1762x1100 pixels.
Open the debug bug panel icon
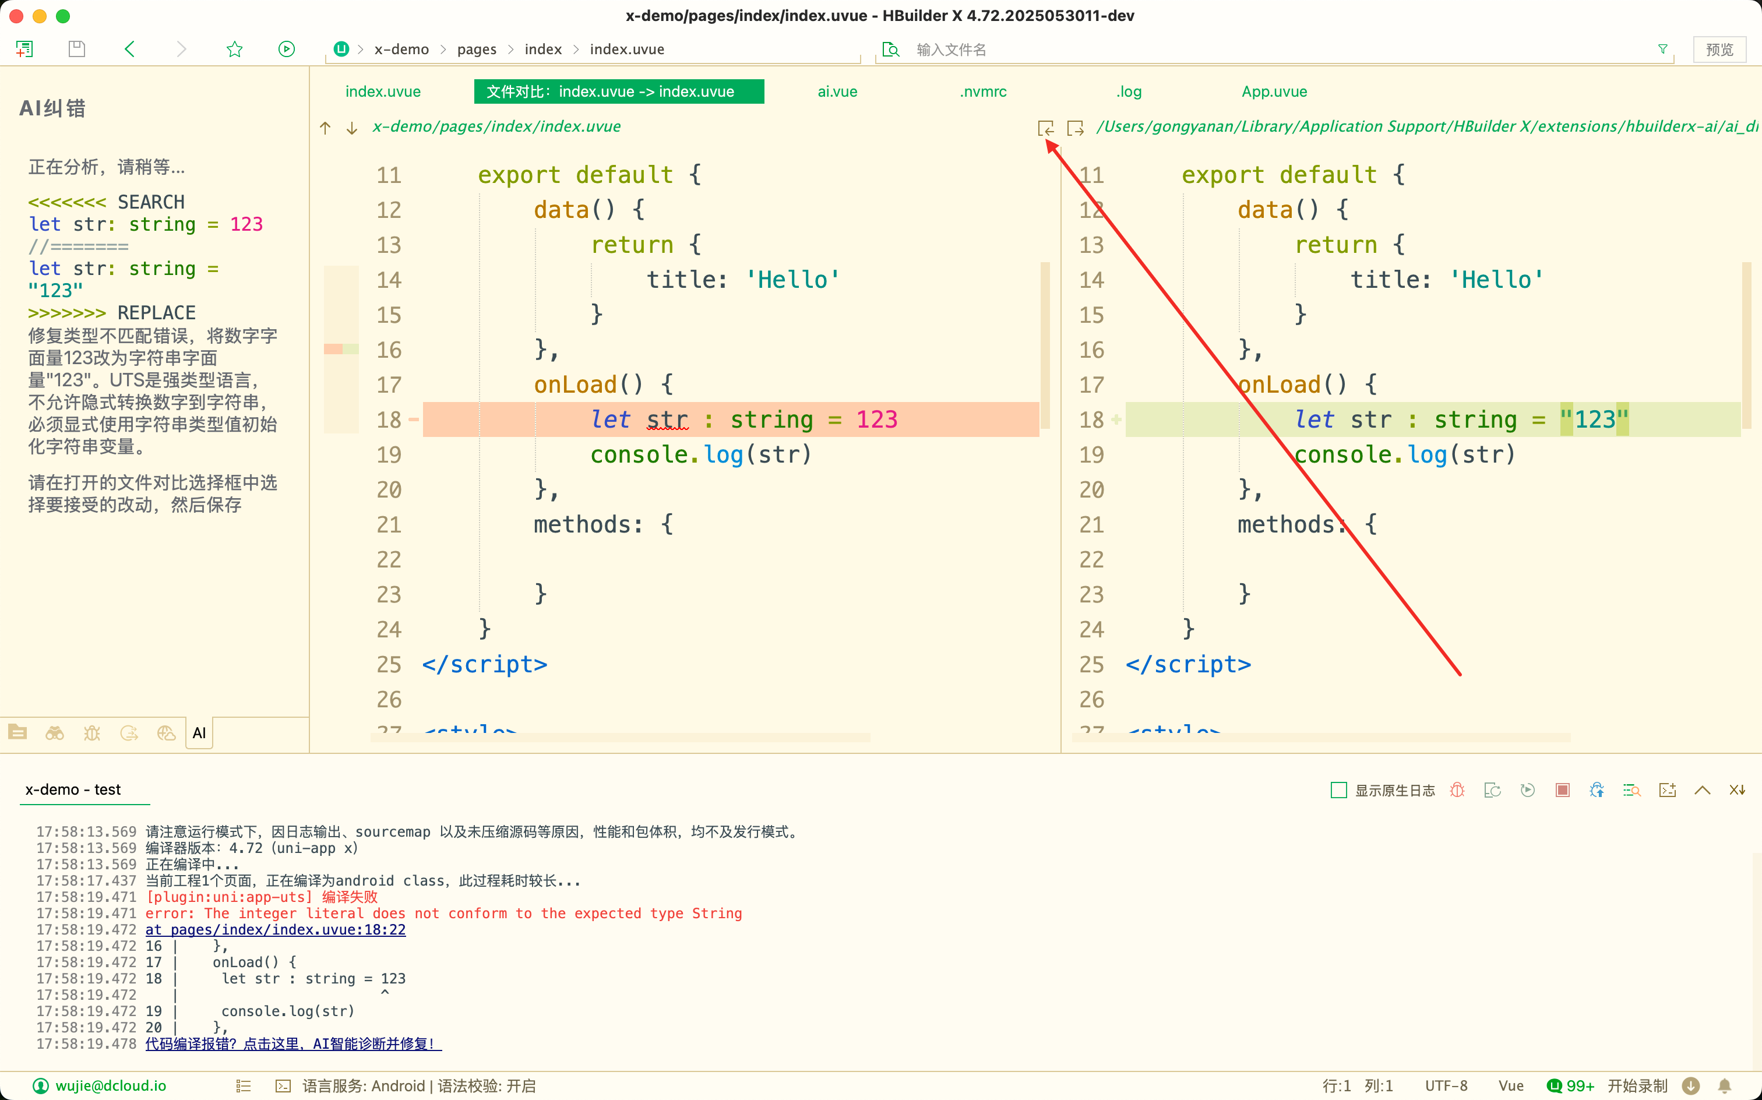coord(91,732)
